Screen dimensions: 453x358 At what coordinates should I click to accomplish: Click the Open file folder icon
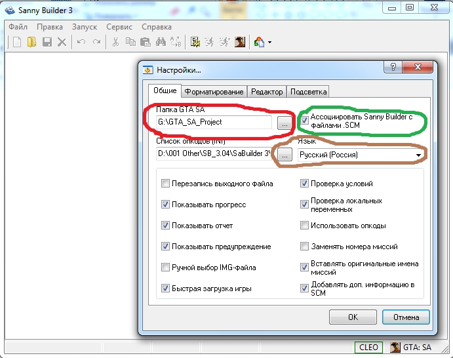coord(31,42)
